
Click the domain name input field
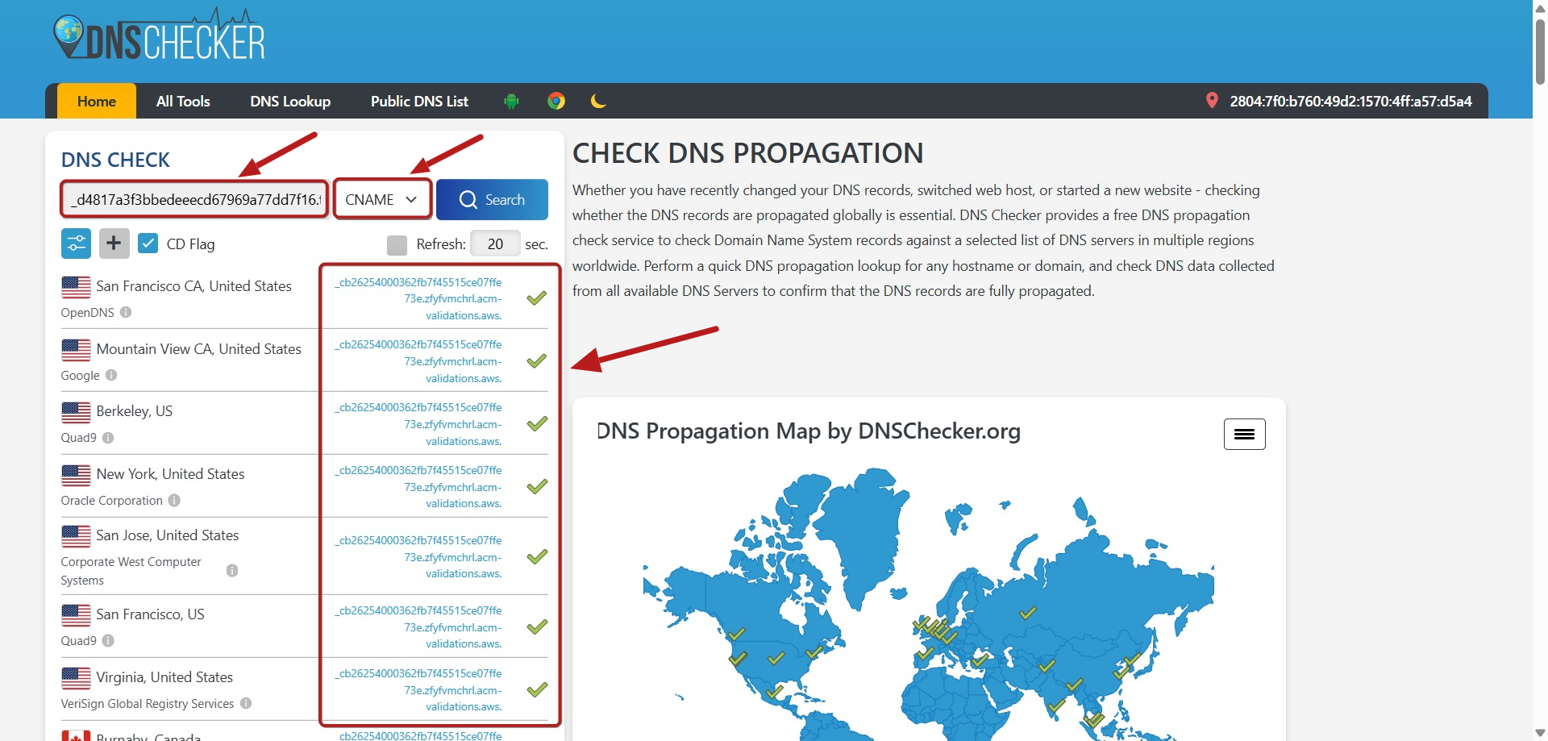194,199
